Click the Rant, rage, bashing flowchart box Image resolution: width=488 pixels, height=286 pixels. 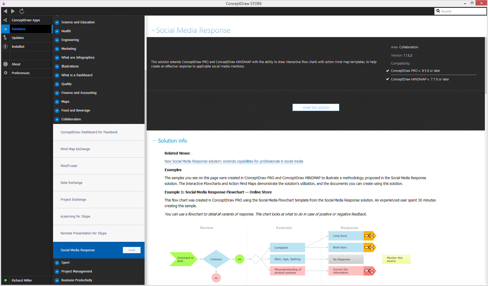(x=287, y=259)
